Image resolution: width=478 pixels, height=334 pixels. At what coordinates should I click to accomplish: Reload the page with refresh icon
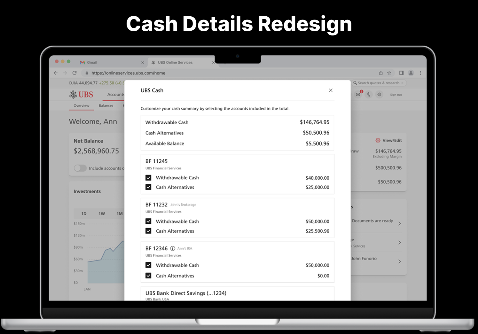(x=74, y=73)
